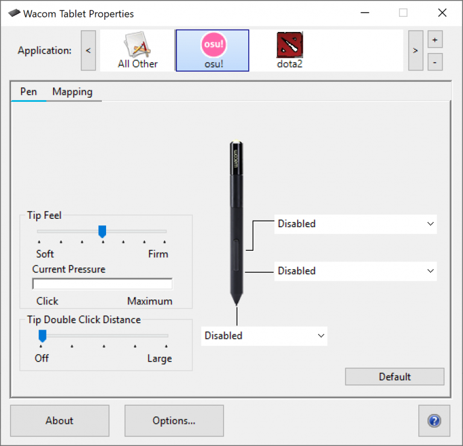Switch to the Mapping tab
This screenshot has height=446, width=463.
click(72, 92)
